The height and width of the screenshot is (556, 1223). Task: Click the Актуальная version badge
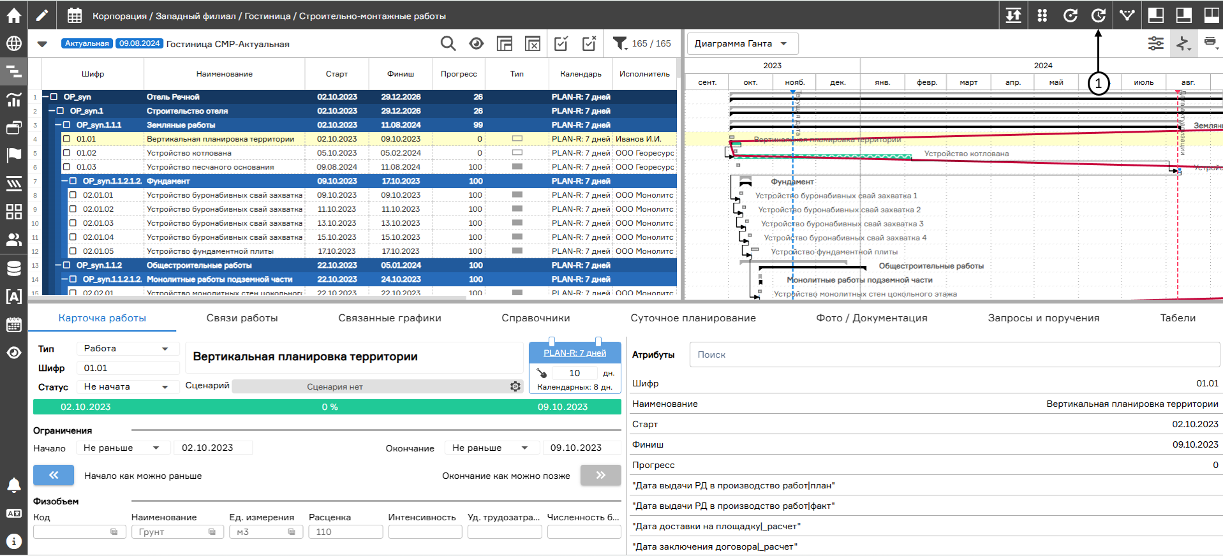[87, 43]
